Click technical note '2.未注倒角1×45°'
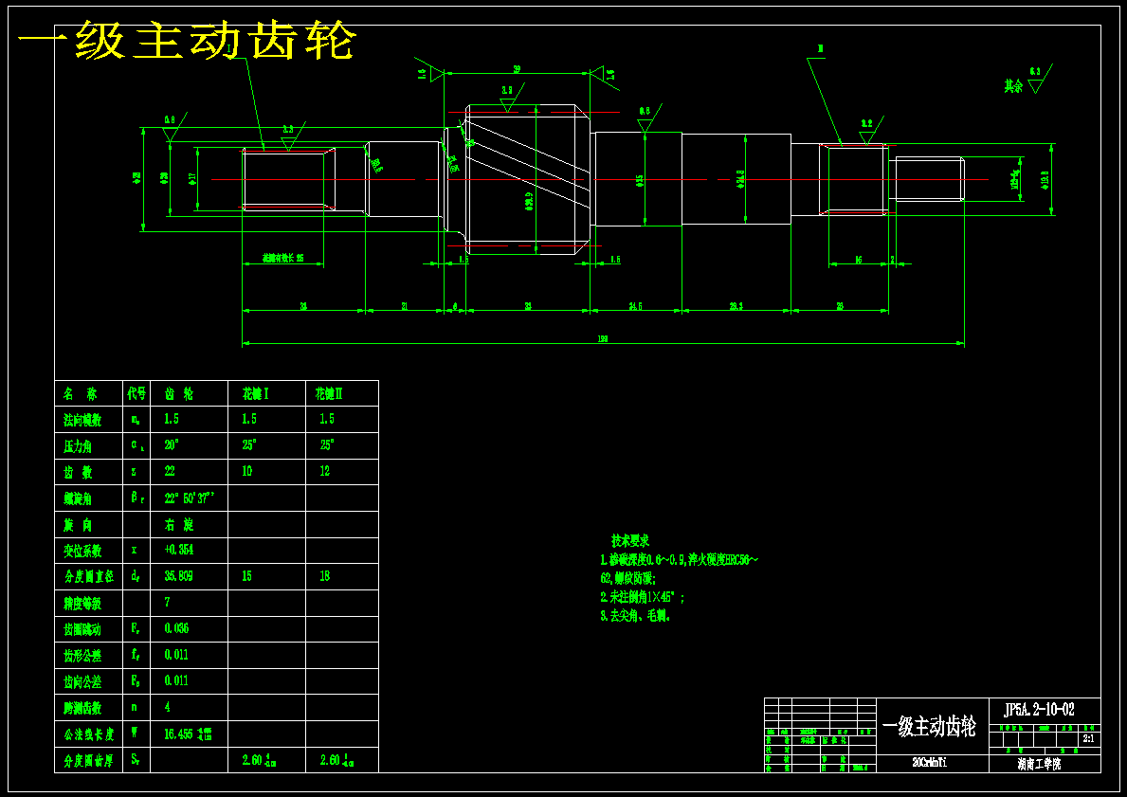 642,597
